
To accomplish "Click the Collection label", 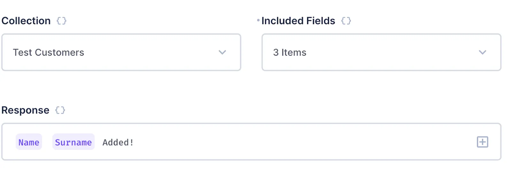I will 26,21.
